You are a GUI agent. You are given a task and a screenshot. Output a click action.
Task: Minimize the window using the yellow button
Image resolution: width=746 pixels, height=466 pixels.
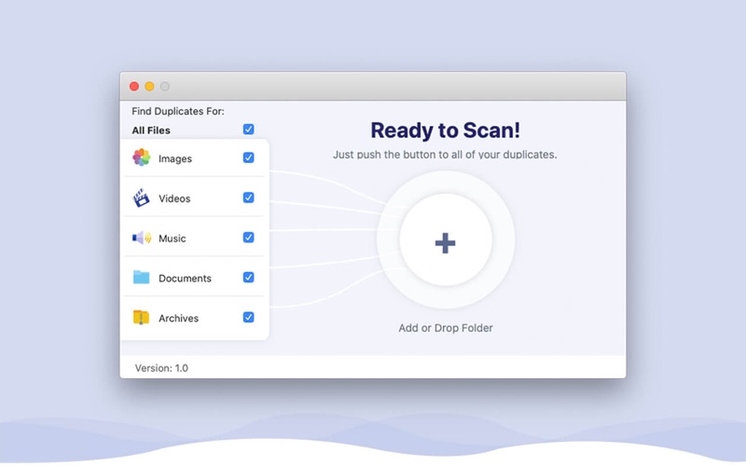pyautogui.click(x=149, y=87)
